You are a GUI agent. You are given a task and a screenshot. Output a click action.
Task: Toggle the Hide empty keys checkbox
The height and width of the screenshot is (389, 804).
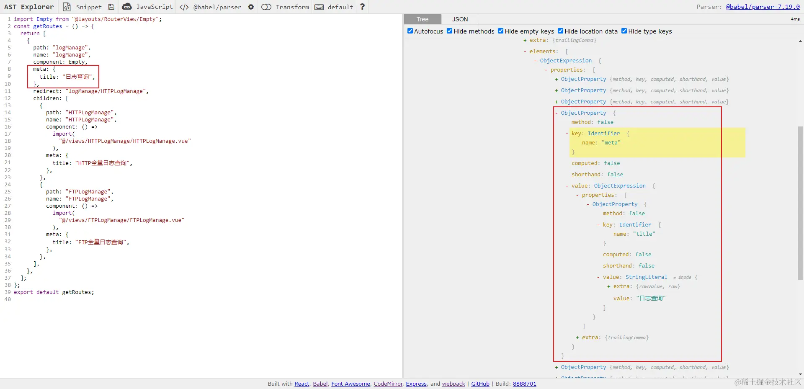(500, 31)
